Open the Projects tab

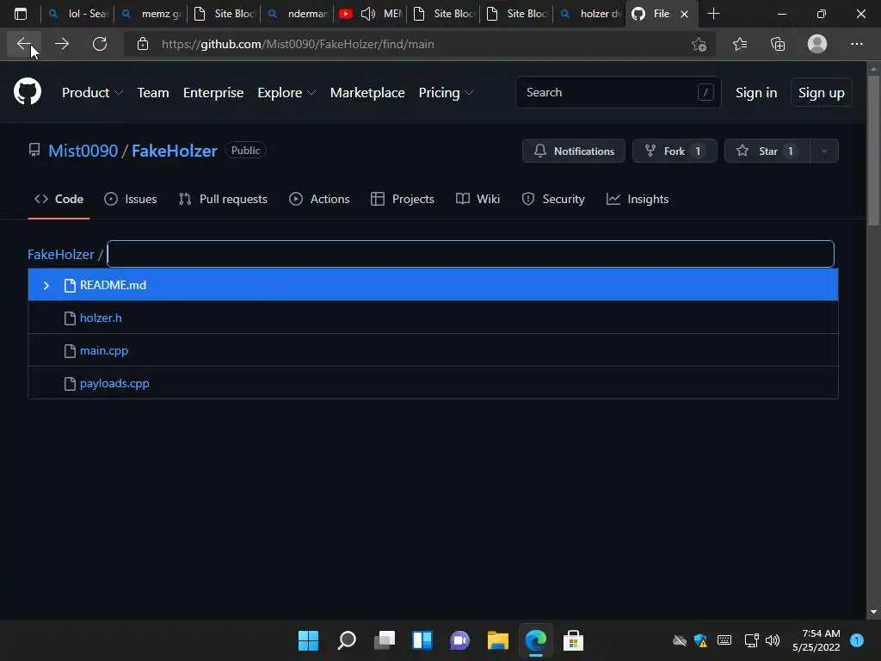coord(403,199)
